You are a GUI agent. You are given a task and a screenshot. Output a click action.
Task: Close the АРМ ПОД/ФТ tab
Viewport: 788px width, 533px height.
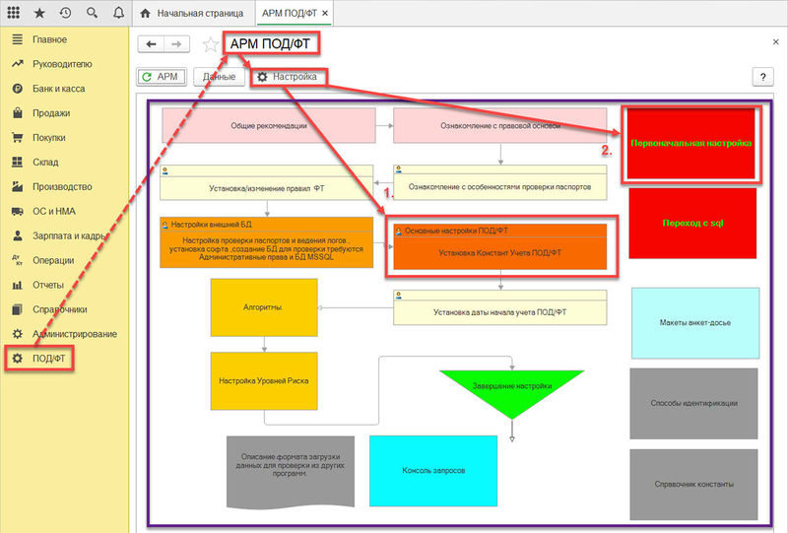(x=326, y=14)
